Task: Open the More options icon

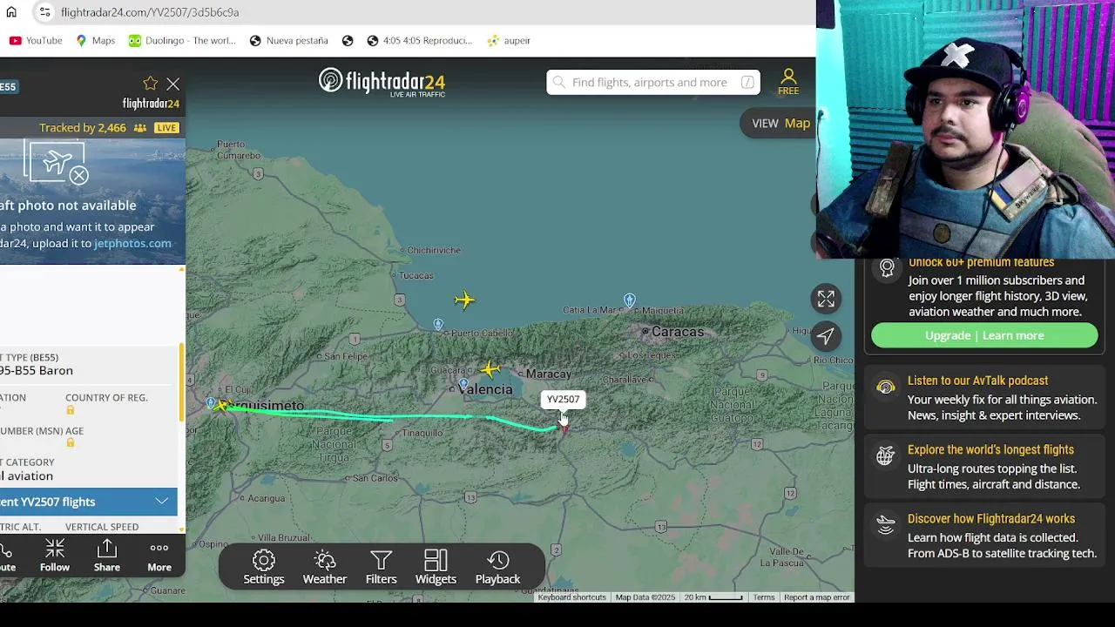Action: 159,556
